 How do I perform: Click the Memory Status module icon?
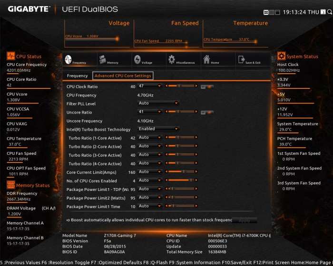(x=10, y=185)
